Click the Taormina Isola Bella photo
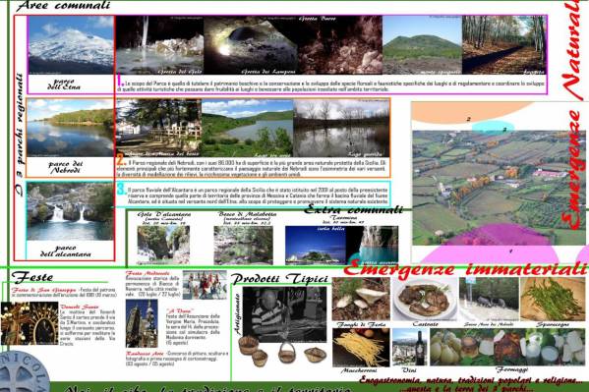 (x=316, y=245)
